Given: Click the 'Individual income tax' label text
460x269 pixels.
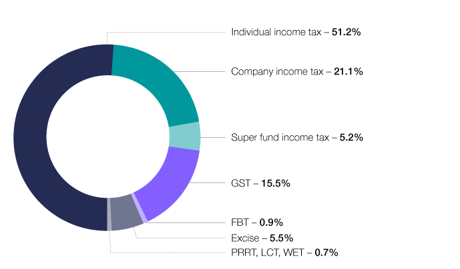Looking at the screenshot, I should coord(276,32).
